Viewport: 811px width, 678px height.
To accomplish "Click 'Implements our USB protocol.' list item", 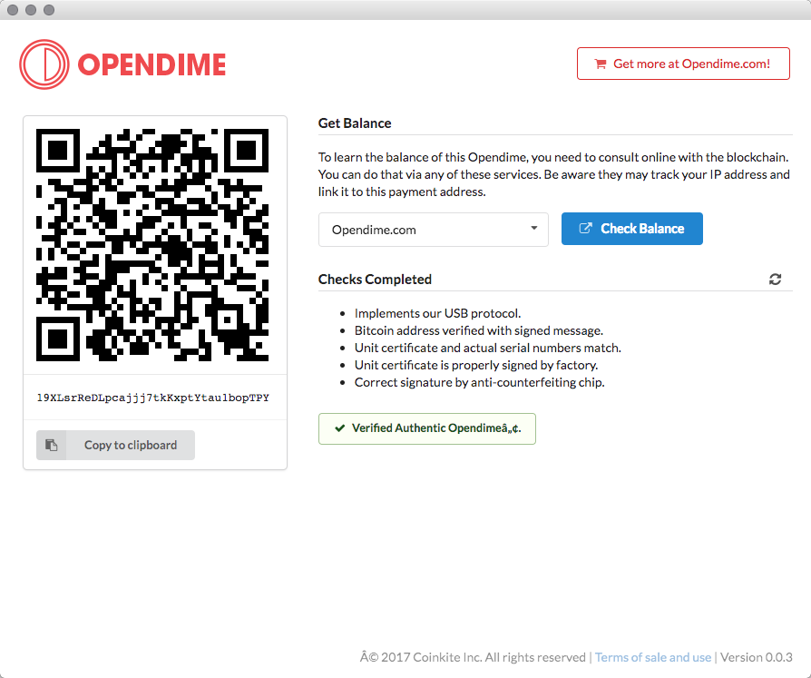I will coord(437,314).
